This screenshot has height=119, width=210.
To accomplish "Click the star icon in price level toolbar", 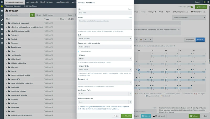I will tap(141, 40).
